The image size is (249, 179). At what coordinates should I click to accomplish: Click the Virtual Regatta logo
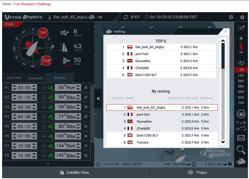coord(23,17)
